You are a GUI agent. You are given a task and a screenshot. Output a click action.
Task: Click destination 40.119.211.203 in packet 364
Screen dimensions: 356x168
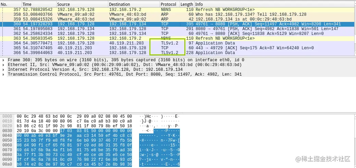[126, 43]
